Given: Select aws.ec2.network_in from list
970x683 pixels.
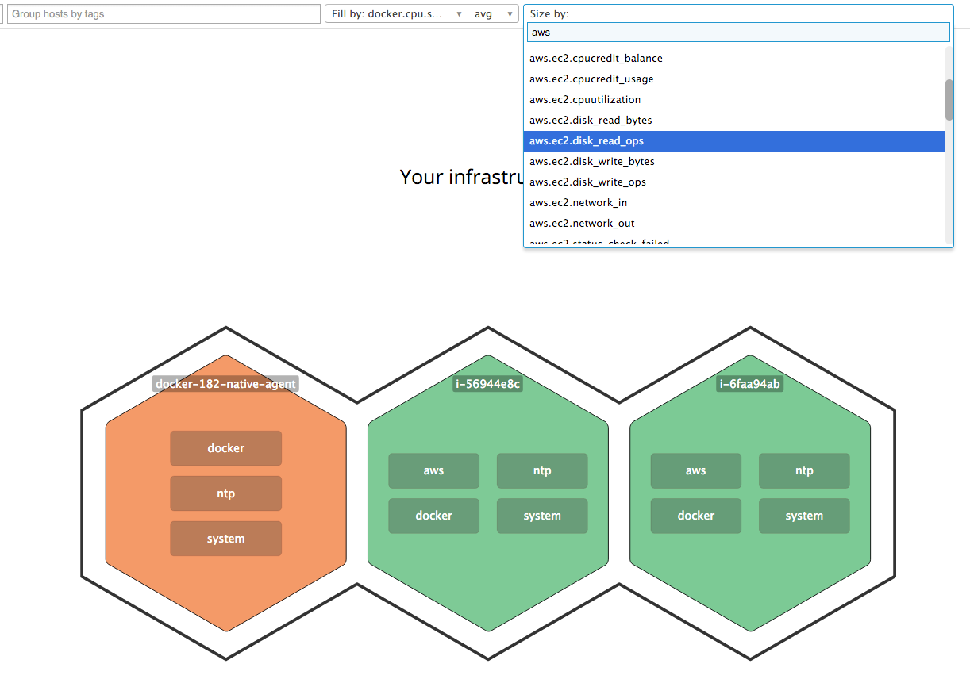Looking at the screenshot, I should [x=578, y=203].
